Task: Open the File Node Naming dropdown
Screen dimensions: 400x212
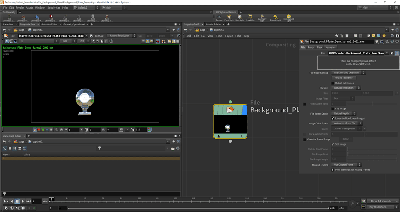Action: (346, 73)
